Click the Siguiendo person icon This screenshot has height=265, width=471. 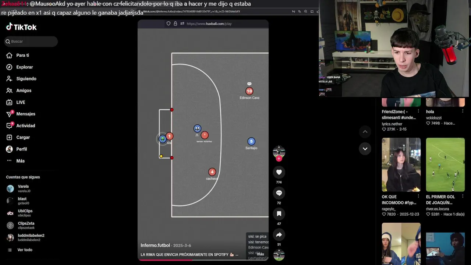pos(9,79)
